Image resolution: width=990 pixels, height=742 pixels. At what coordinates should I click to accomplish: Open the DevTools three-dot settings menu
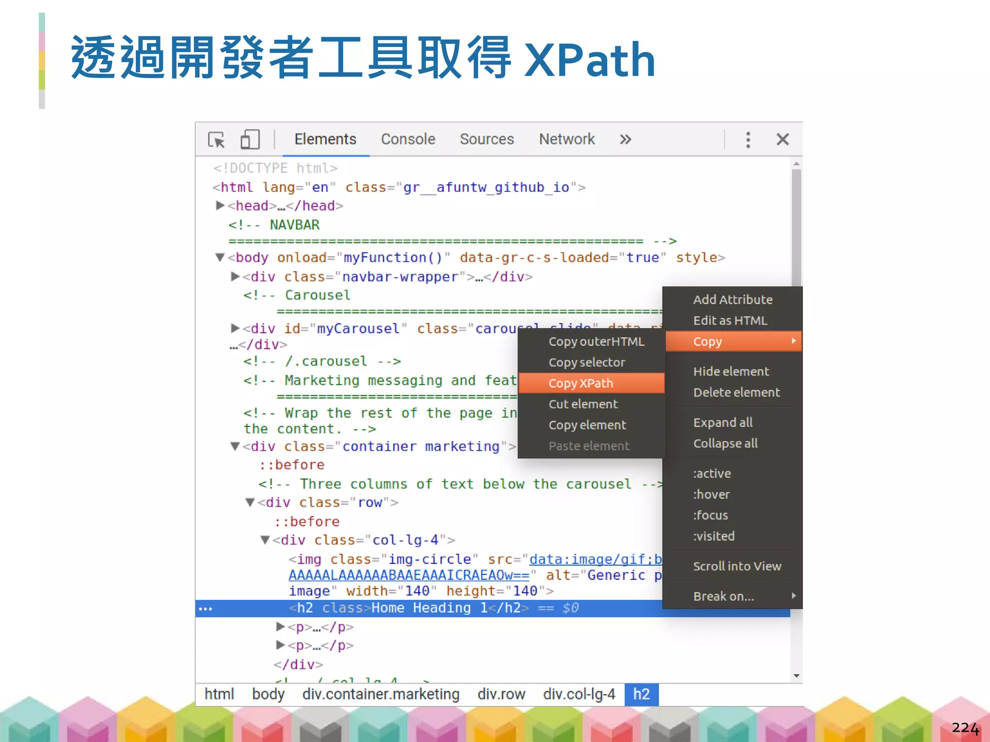[748, 140]
